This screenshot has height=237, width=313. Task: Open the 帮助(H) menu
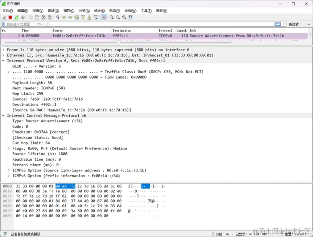[161, 11]
